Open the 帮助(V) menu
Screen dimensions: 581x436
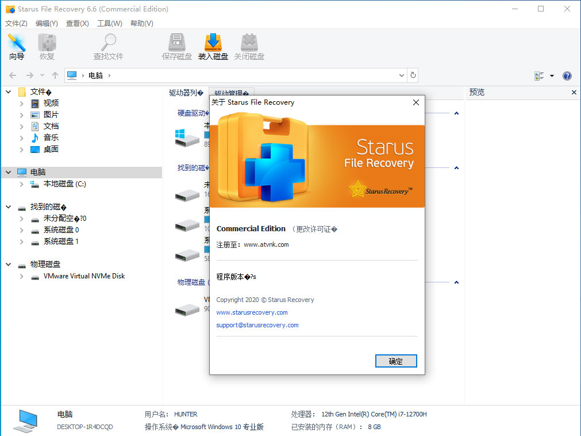coord(142,24)
